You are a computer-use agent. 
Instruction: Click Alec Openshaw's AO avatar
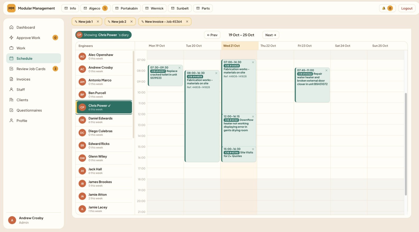tap(82, 56)
